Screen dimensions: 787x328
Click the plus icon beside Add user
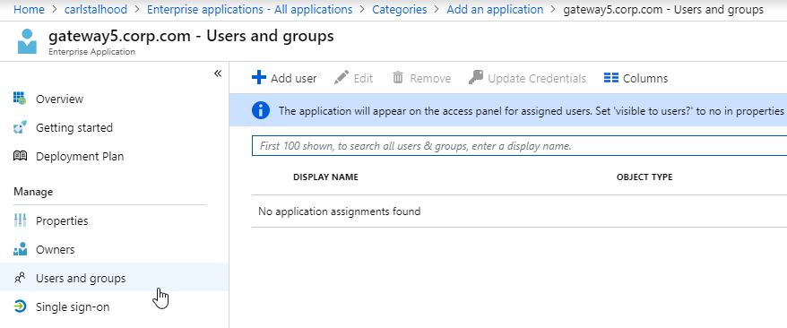coord(258,78)
